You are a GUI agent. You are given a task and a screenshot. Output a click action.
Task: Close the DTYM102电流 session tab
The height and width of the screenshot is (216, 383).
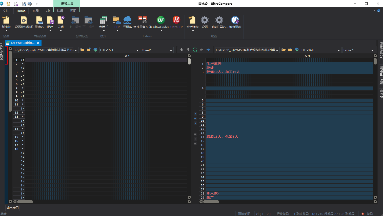(38, 43)
